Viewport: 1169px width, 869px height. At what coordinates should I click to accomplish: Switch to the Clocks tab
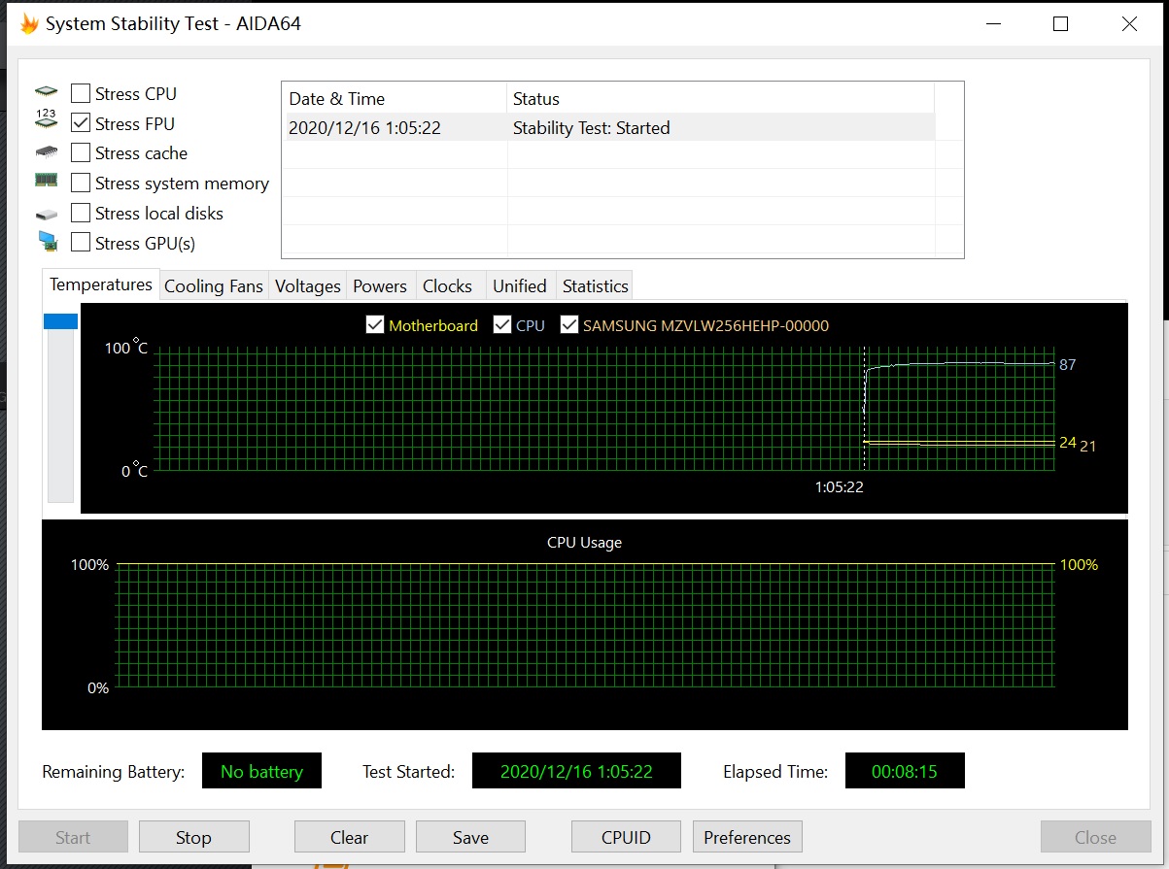click(x=446, y=285)
